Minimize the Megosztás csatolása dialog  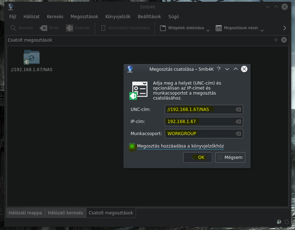point(227,69)
